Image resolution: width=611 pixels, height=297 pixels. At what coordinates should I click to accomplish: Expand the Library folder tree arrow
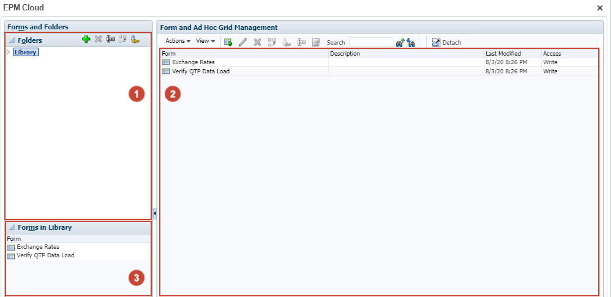[x=9, y=52]
